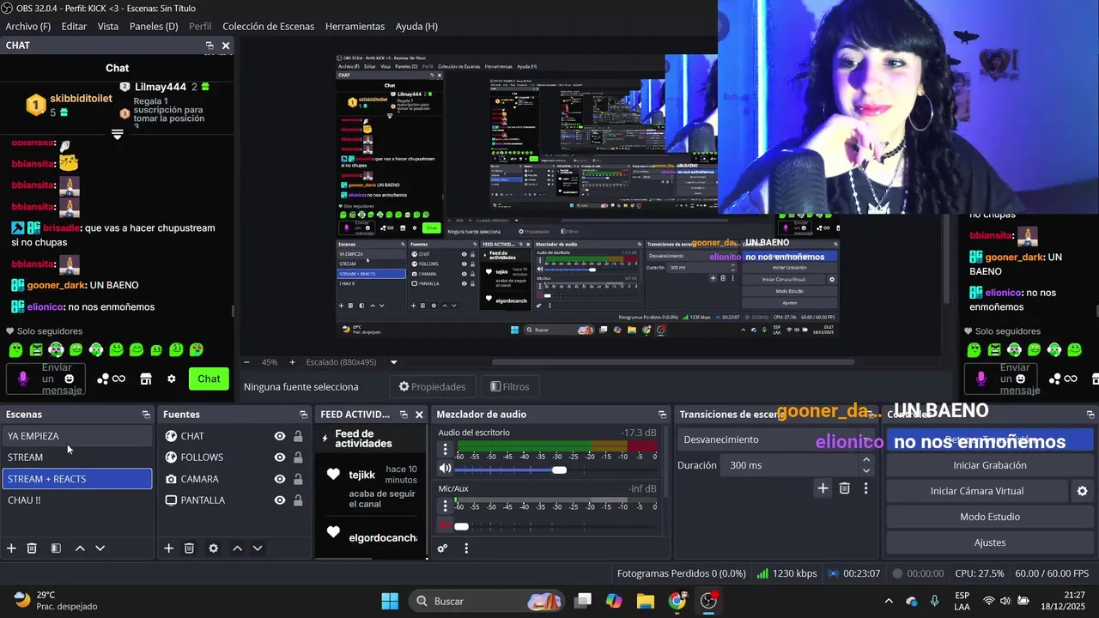Click the green Chat send button
The image size is (1099, 618).
(209, 379)
